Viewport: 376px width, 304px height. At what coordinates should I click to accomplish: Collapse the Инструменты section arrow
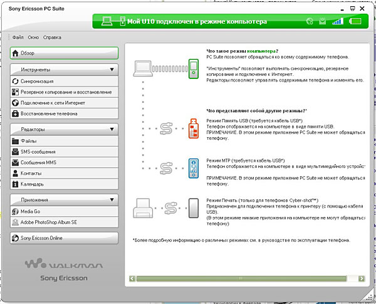tap(112, 70)
